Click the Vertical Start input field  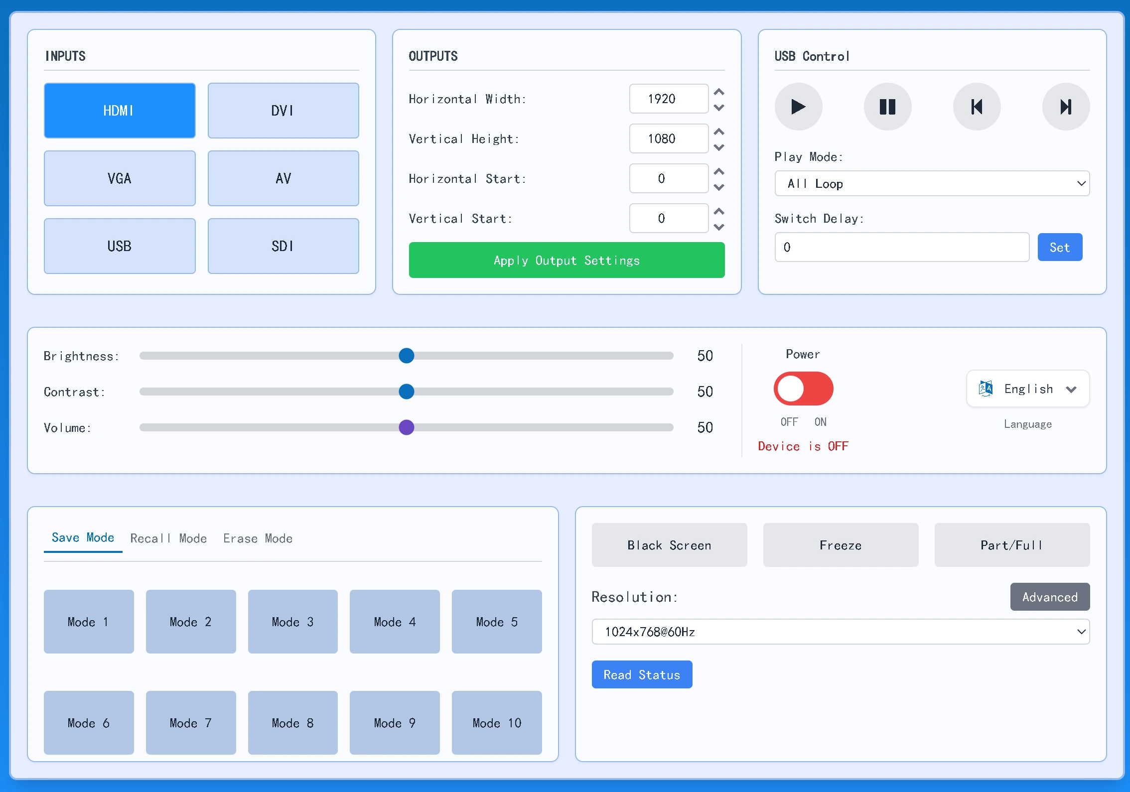[669, 218]
